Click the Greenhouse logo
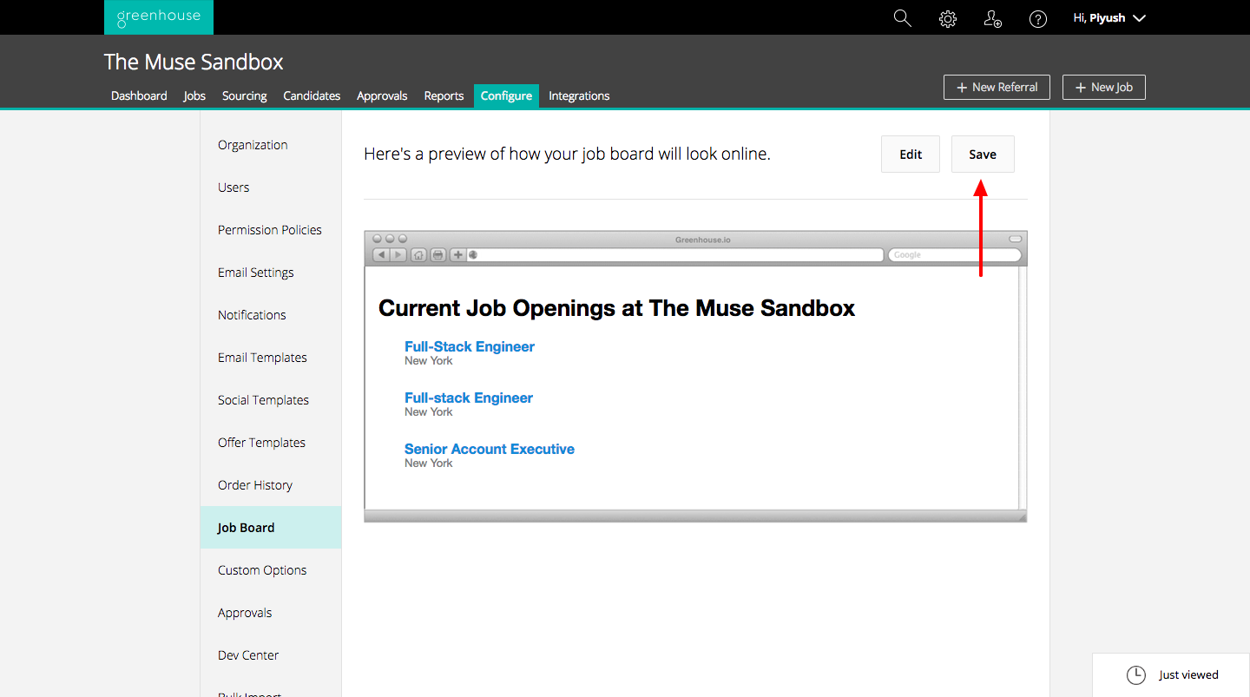 (158, 17)
